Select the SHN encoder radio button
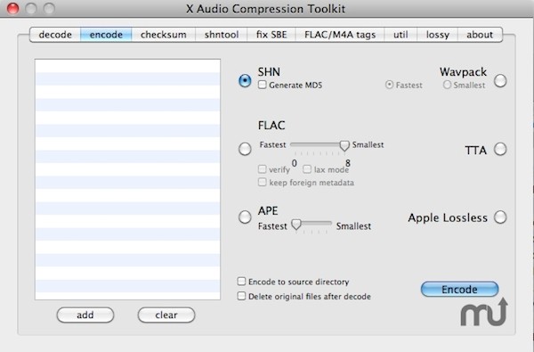This screenshot has height=352, width=534. (245, 81)
